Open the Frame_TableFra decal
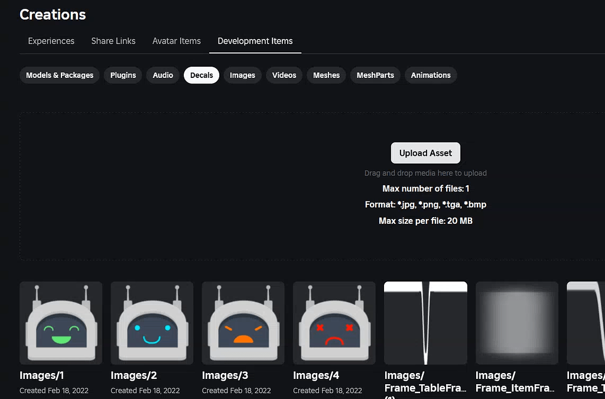 click(425, 323)
